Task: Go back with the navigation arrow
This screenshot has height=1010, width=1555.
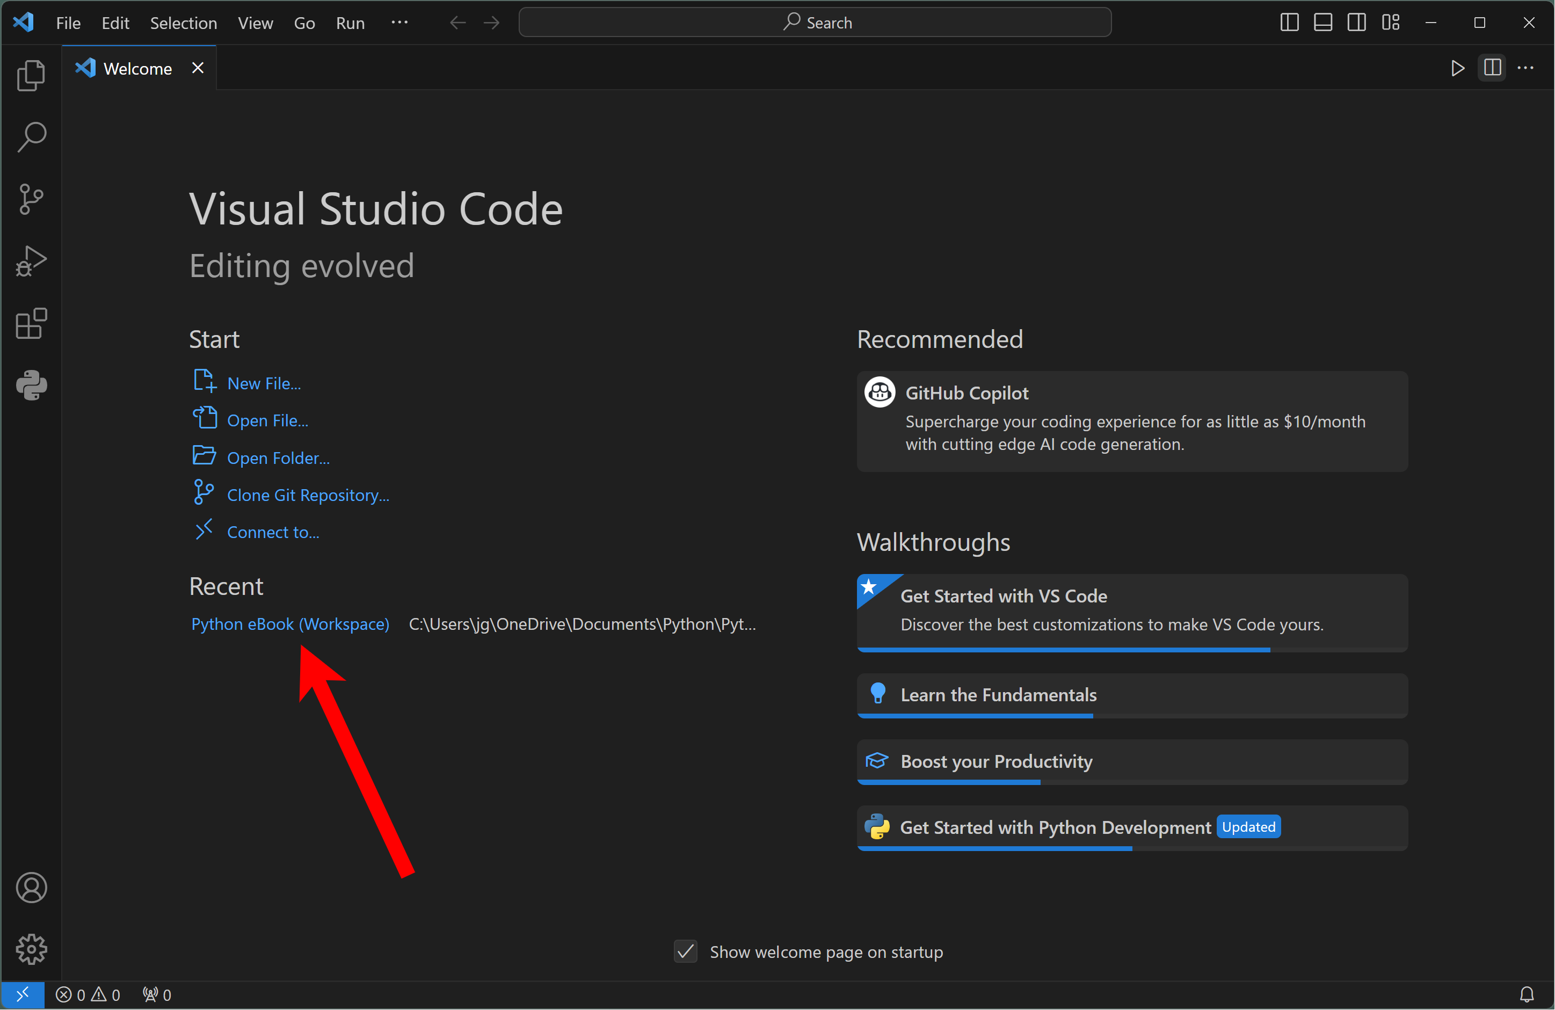Action: (x=458, y=23)
